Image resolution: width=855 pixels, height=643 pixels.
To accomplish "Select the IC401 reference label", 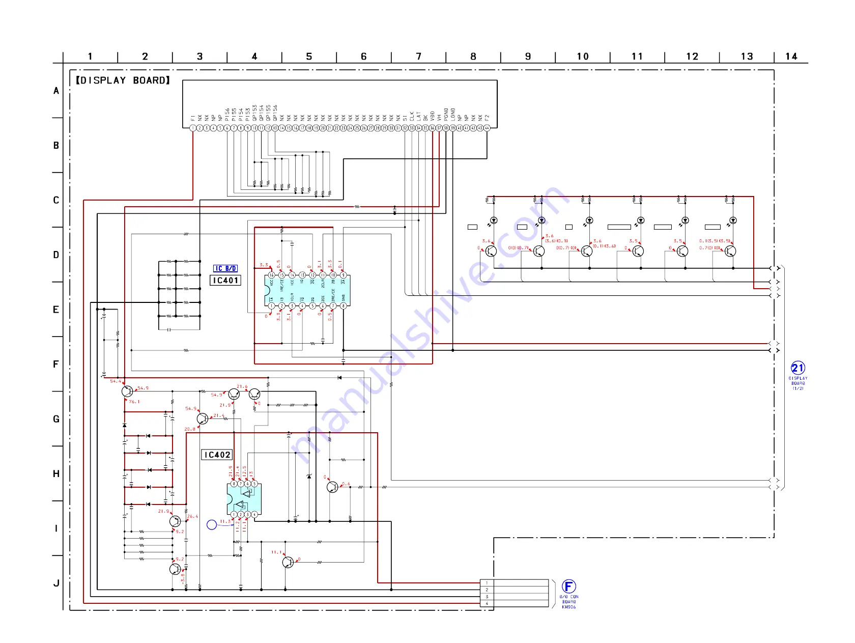I will point(225,281).
